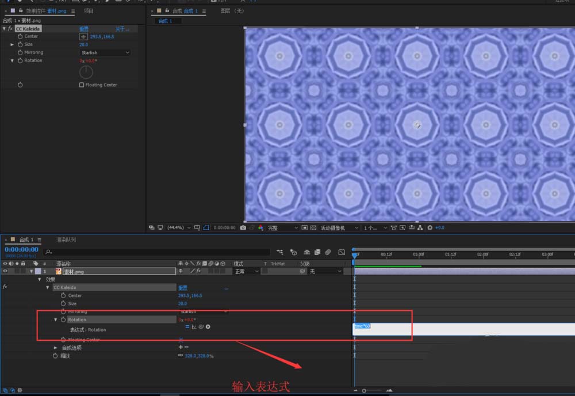575x396 pixels.
Task: Enable the Floating Center checkbox
Action: pyautogui.click(x=82, y=85)
